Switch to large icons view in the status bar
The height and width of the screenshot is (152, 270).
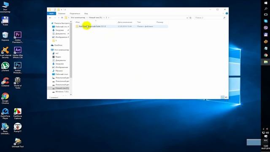pyautogui.click(x=226, y=97)
